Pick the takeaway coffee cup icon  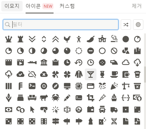pyautogui.click(x=137, y=75)
